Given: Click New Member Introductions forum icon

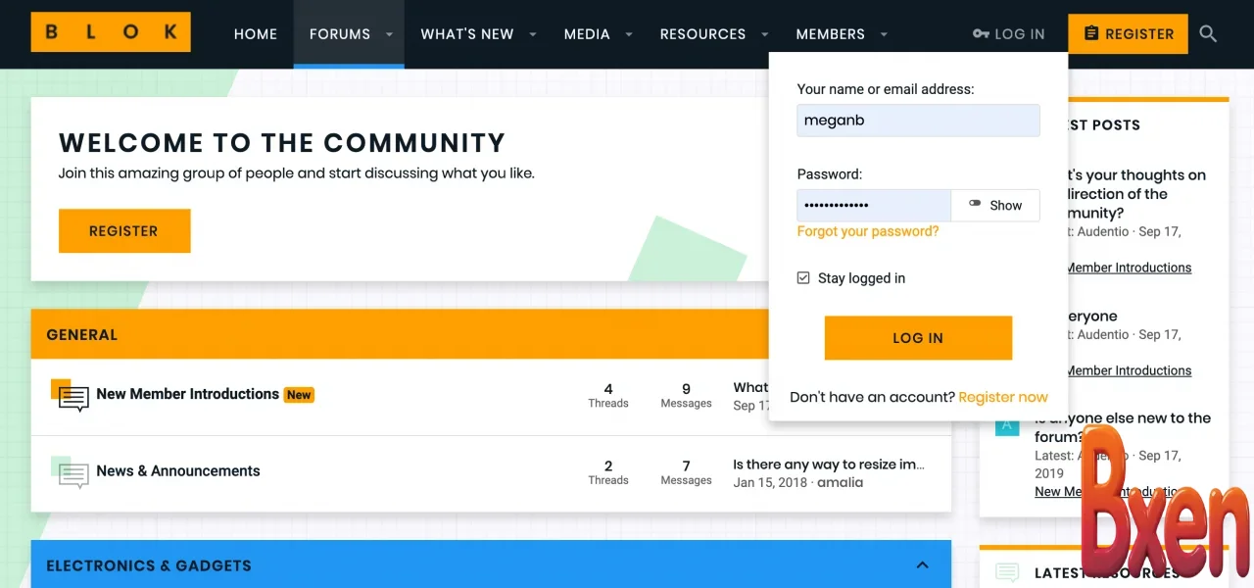Looking at the screenshot, I should [x=72, y=396].
